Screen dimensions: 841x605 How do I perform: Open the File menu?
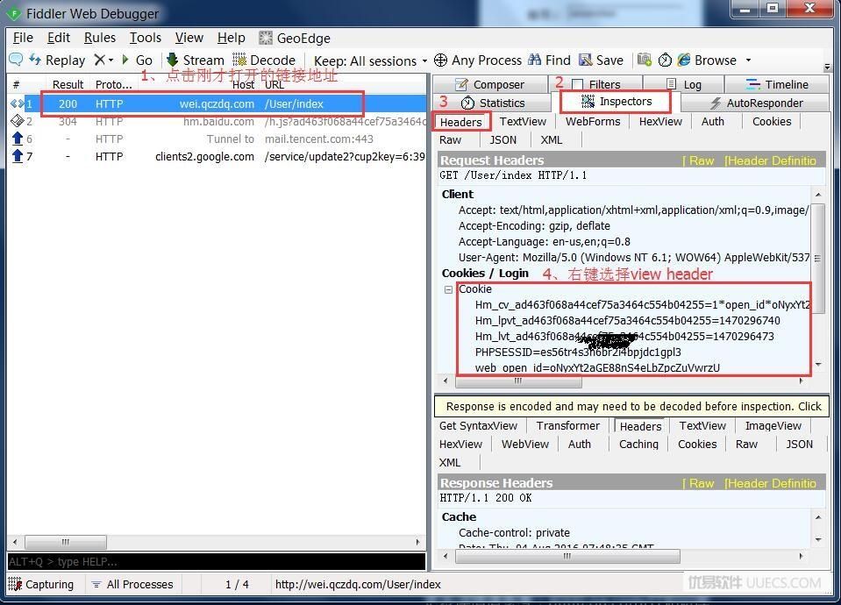click(x=23, y=38)
